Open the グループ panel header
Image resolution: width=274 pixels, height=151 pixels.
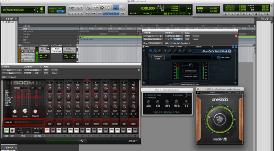tap(9, 148)
